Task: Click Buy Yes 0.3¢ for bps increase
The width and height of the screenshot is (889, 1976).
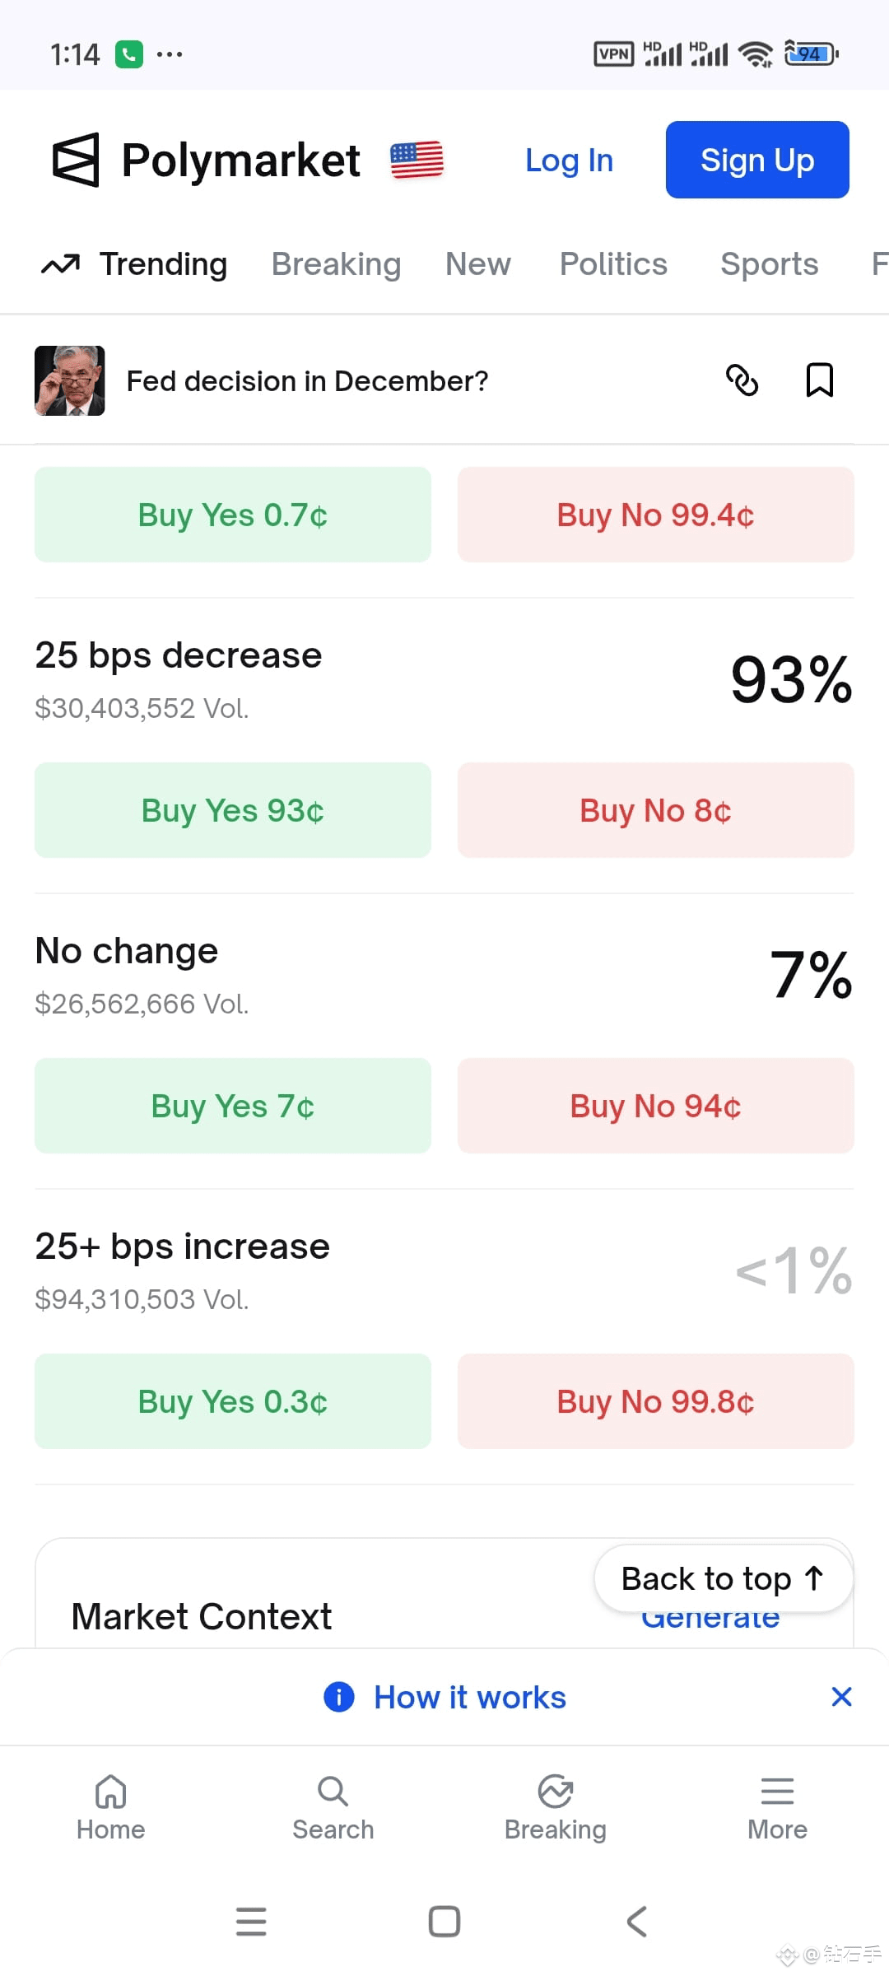Action: 233,1401
